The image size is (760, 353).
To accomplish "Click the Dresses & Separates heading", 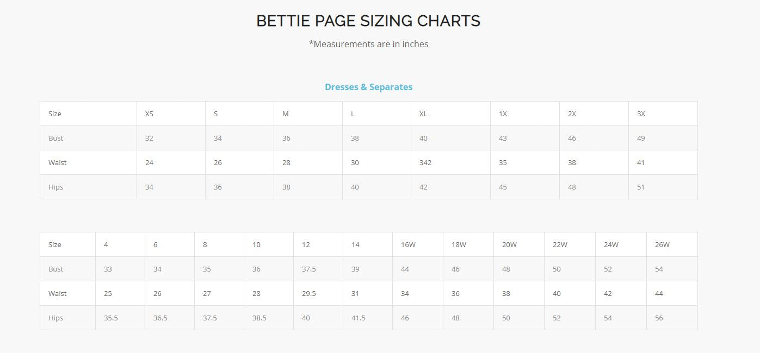I will click(368, 87).
